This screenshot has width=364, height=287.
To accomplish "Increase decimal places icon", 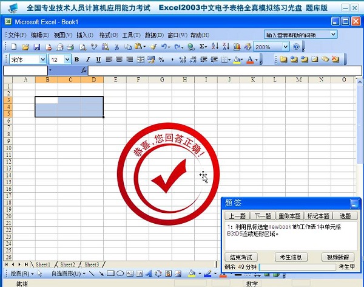I will [x=183, y=60].
